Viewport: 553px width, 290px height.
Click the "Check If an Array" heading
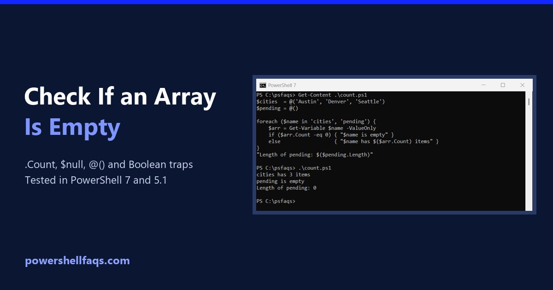pos(120,97)
